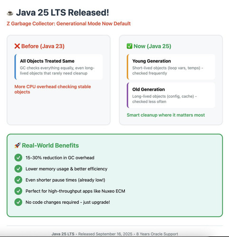The height and width of the screenshot is (237, 229).
Task: Click the '15-30% reduction in GC overhead' text
Action: click(x=60, y=158)
